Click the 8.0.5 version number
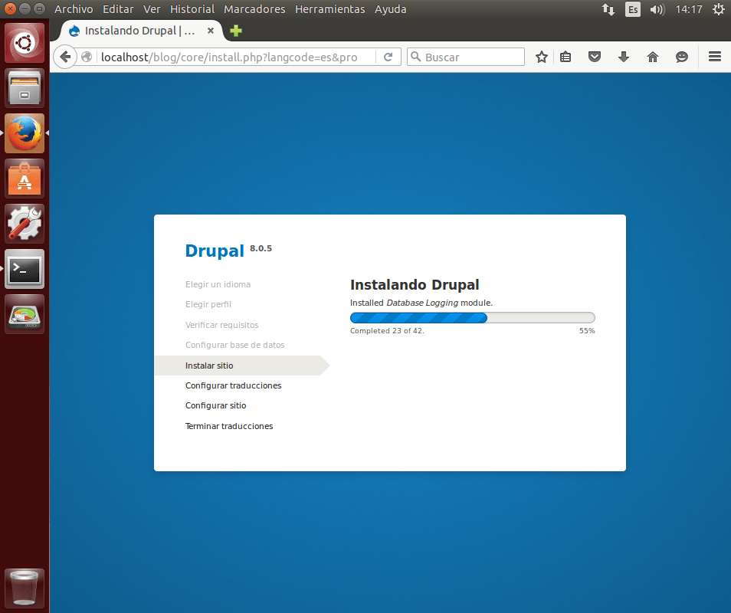Image resolution: width=731 pixels, height=613 pixels. click(x=261, y=248)
